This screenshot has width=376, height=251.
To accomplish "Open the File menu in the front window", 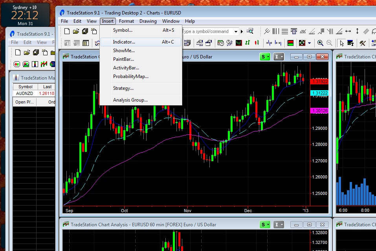I will coord(64,21).
